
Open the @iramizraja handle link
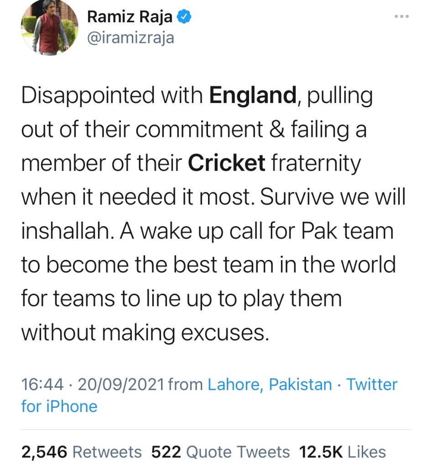point(130,37)
